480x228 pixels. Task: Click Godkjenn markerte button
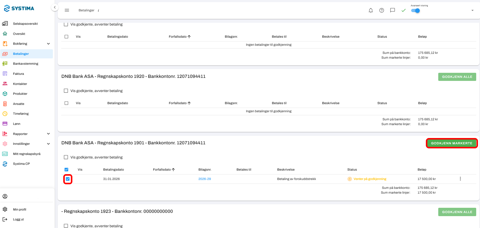coord(451,143)
